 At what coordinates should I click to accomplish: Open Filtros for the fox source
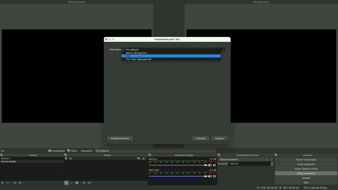[72, 151]
